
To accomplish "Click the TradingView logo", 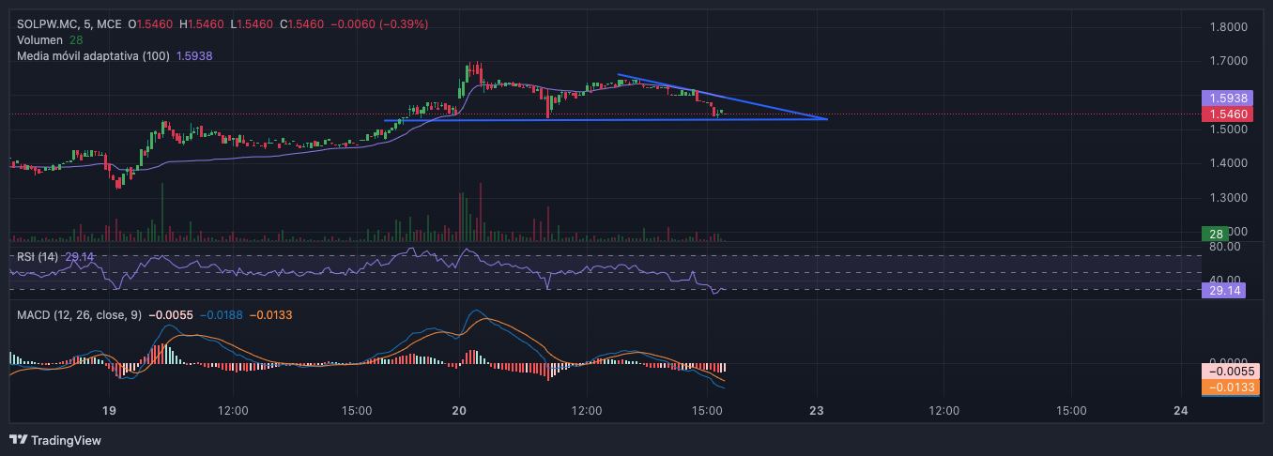I will [x=55, y=440].
